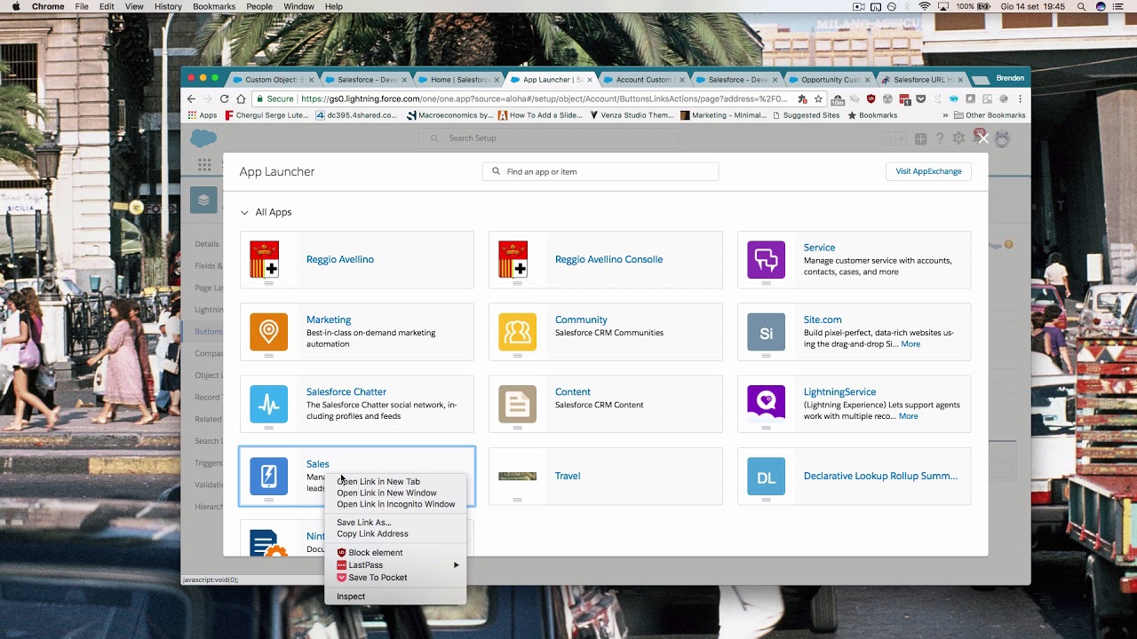Open the Travel app link
Viewport: 1137px width, 639px height.
[568, 476]
